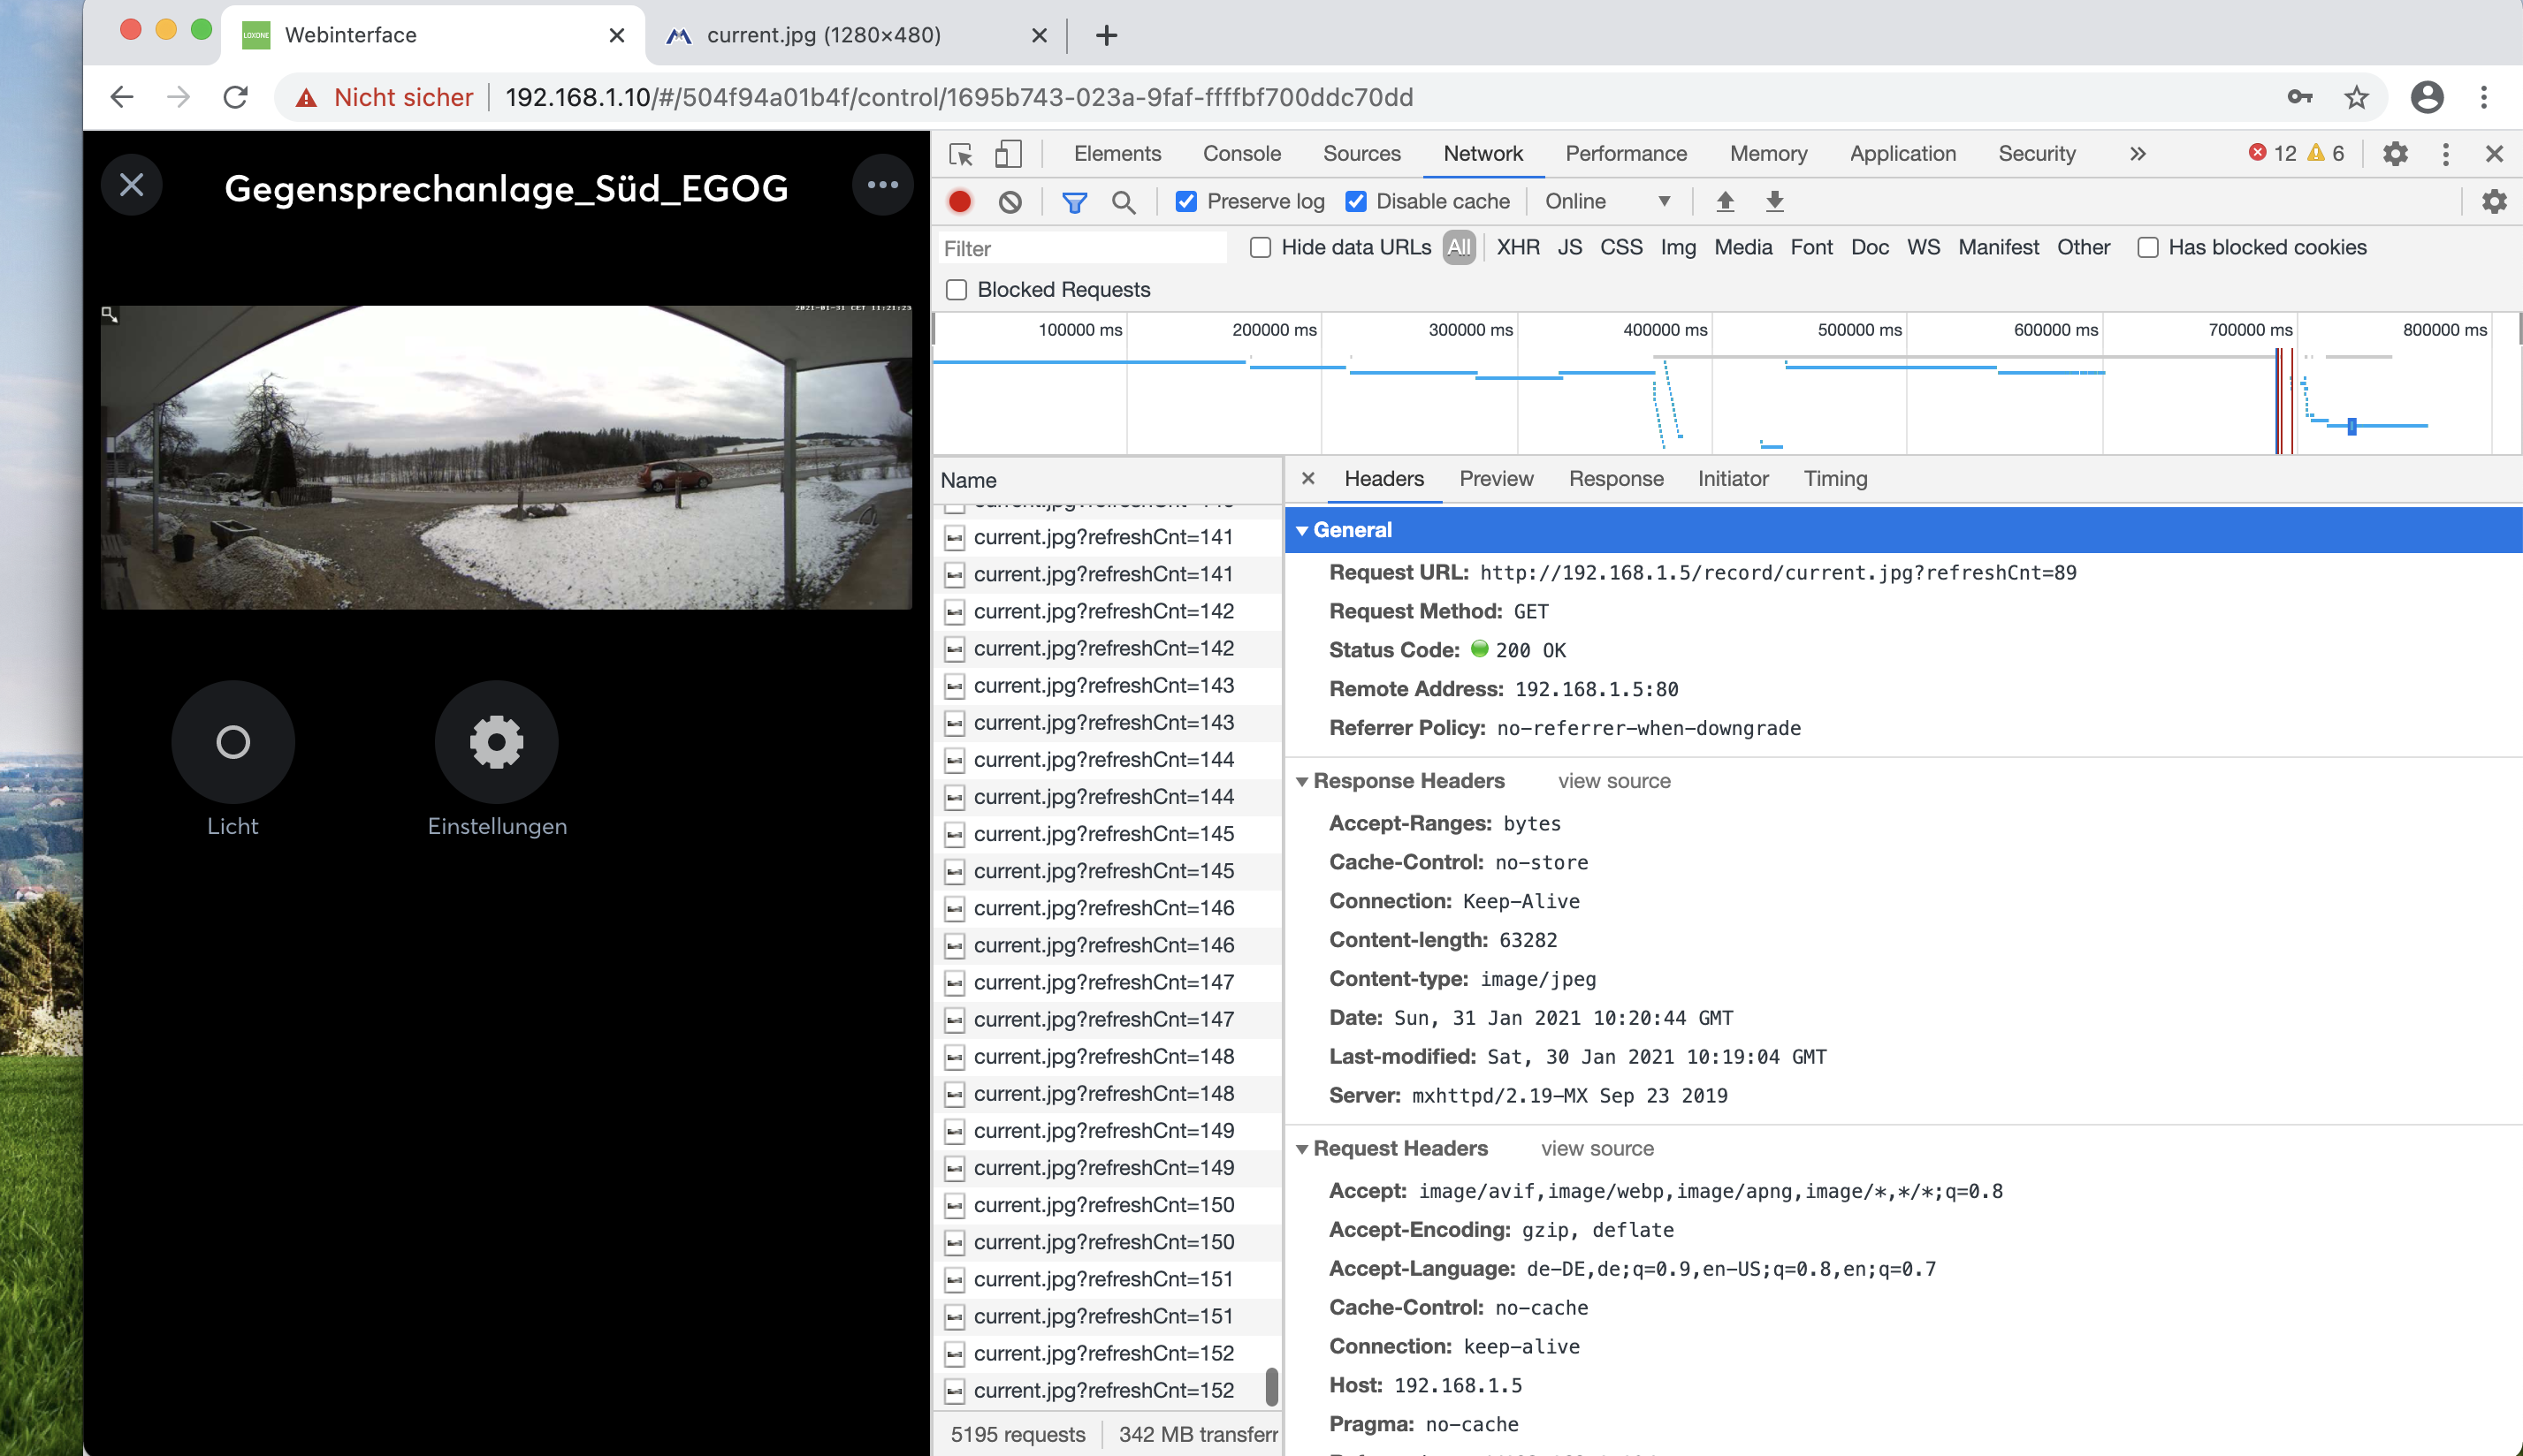Clear the network log
2523x1456 pixels.
point(1010,202)
